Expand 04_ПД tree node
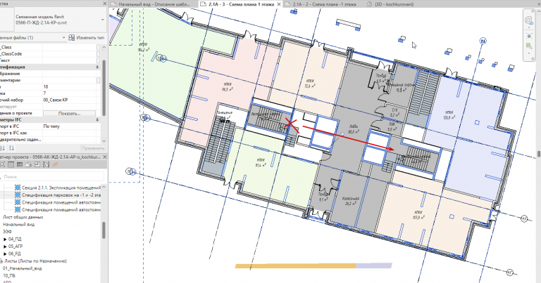Screen dimensions: 541x283 click(x=5, y=239)
